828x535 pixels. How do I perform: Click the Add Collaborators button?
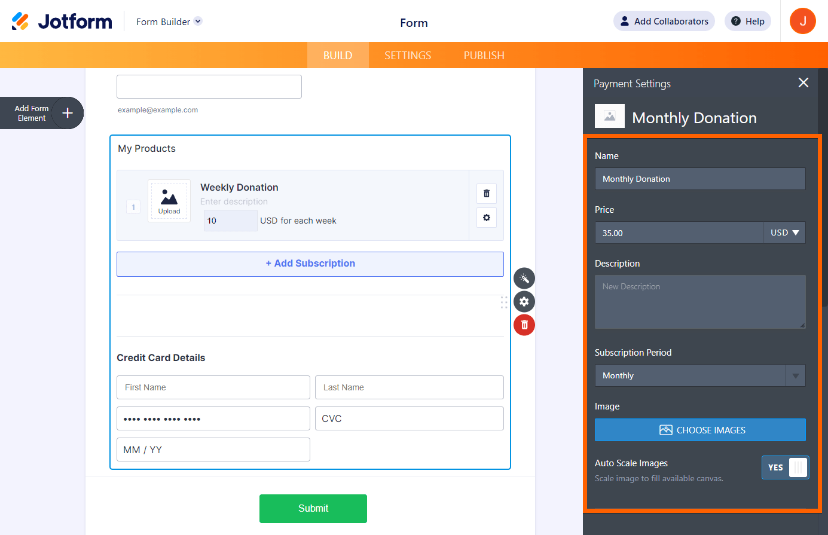(x=664, y=21)
